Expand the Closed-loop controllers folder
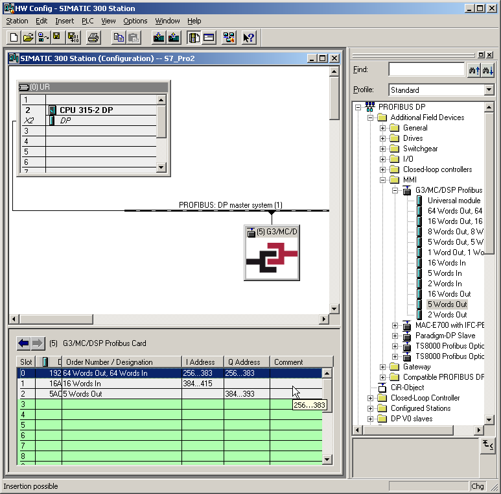 point(382,169)
